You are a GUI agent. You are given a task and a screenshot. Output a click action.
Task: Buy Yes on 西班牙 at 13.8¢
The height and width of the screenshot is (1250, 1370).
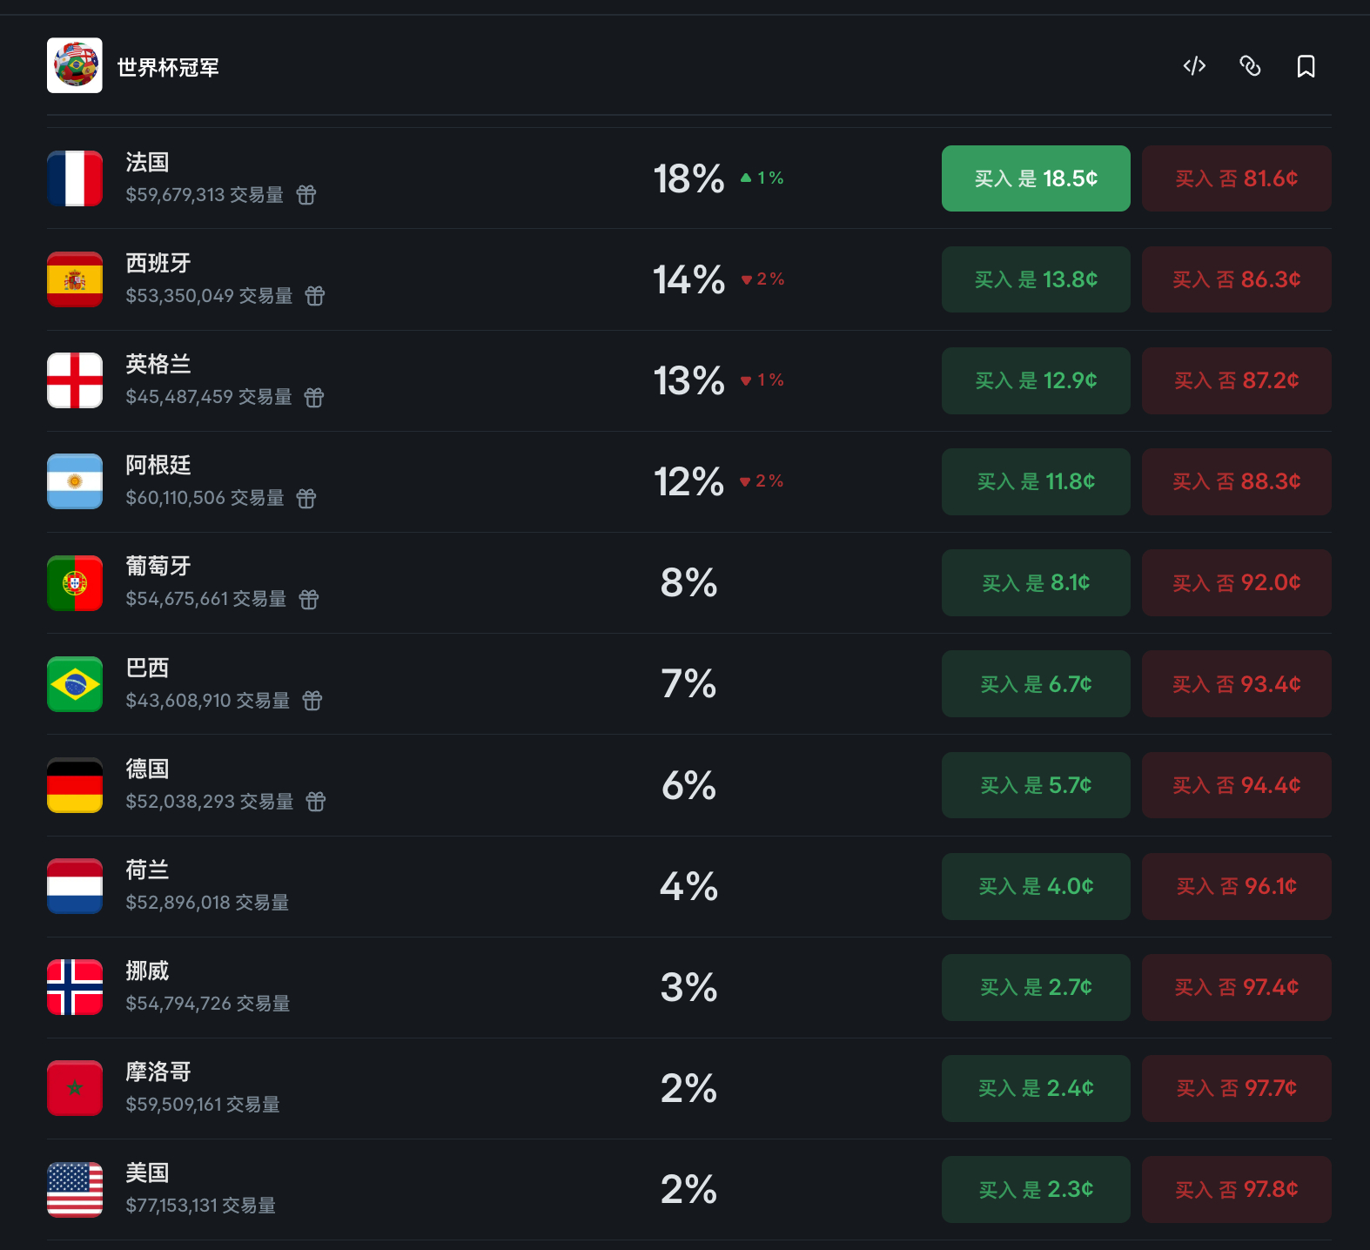[x=1036, y=279]
